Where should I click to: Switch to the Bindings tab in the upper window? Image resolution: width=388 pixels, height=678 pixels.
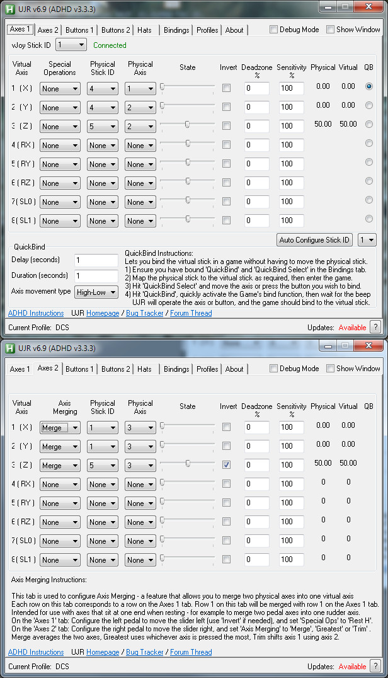click(176, 30)
